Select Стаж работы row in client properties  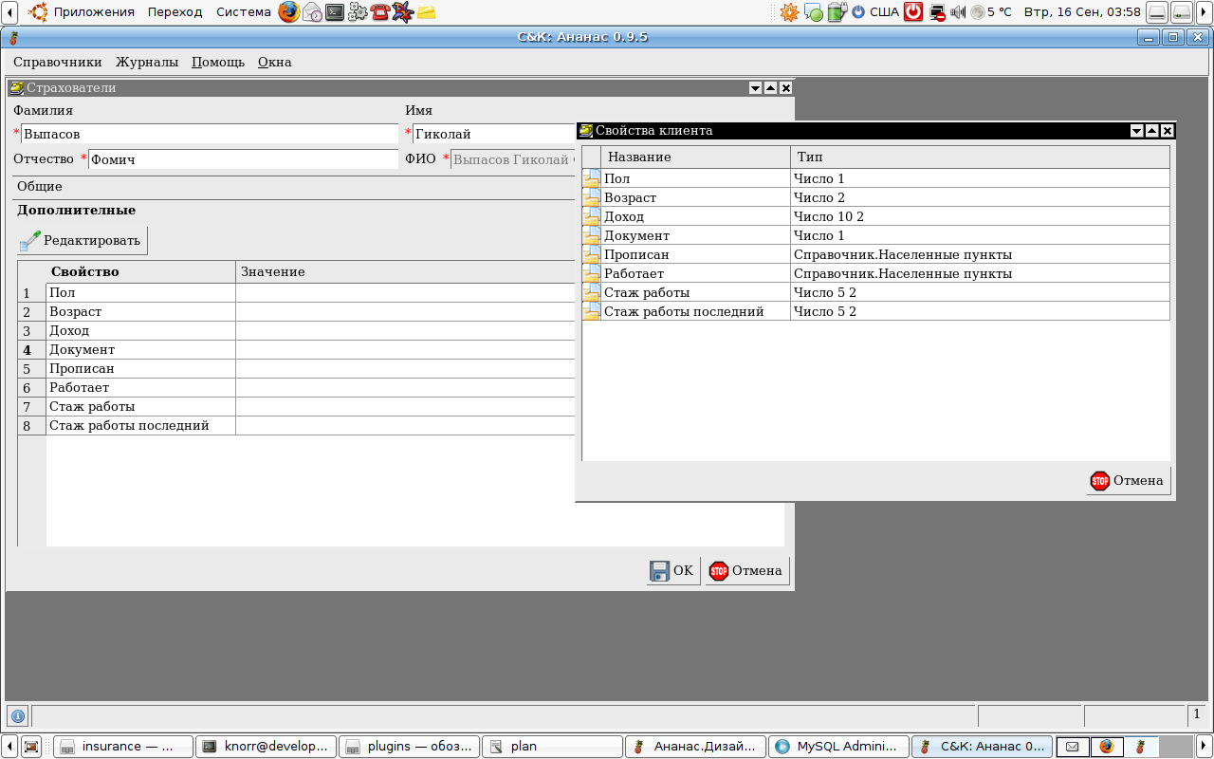point(696,292)
